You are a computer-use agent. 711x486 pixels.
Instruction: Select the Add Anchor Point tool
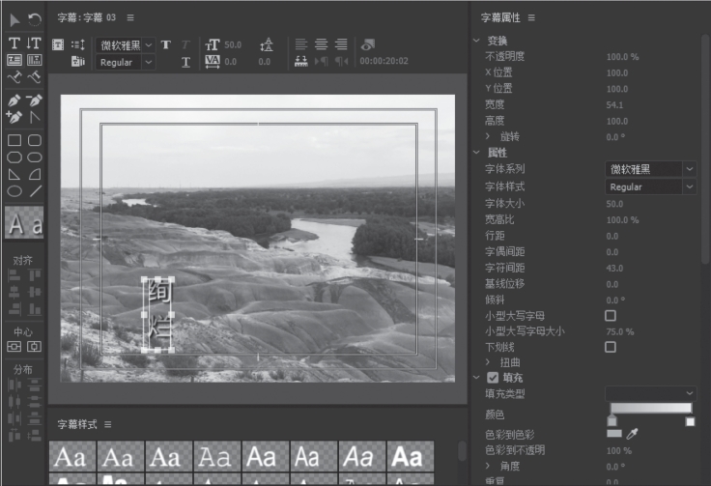[14, 117]
